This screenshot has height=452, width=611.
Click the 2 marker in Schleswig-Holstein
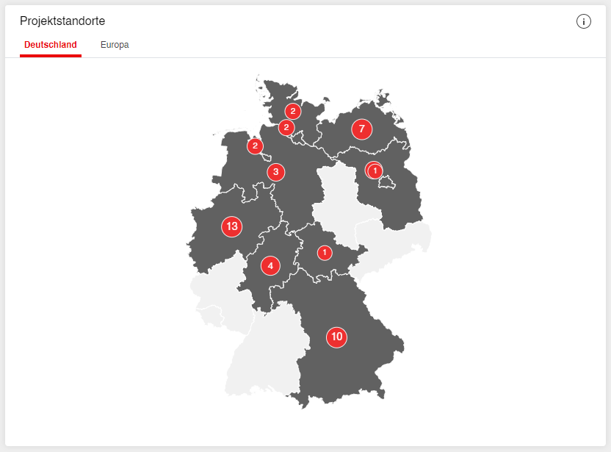(293, 112)
